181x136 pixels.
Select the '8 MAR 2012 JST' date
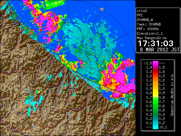(x=160, y=50)
